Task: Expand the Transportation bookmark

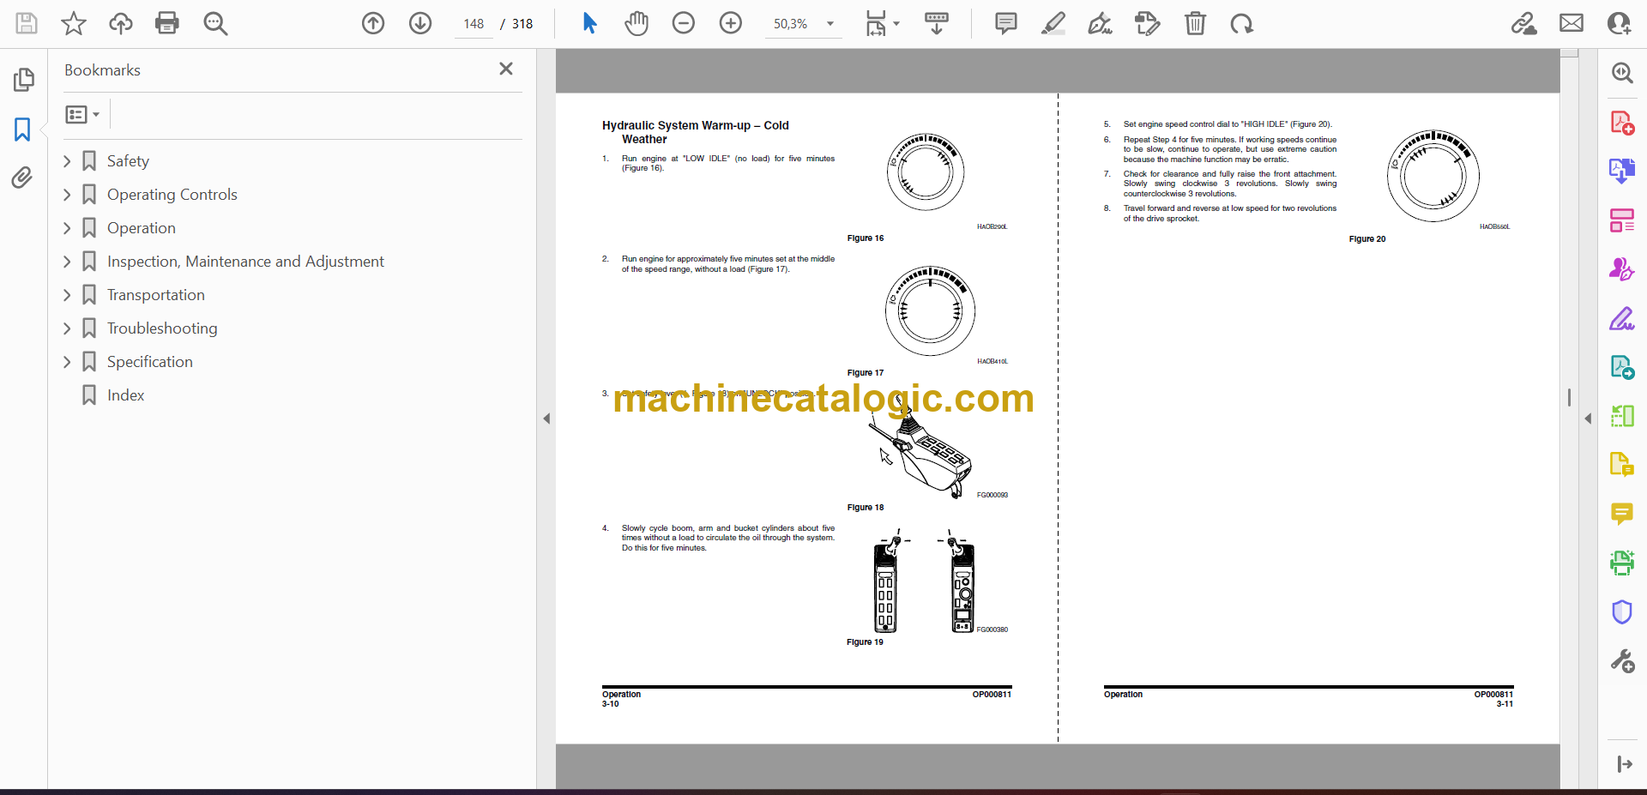Action: [67, 295]
